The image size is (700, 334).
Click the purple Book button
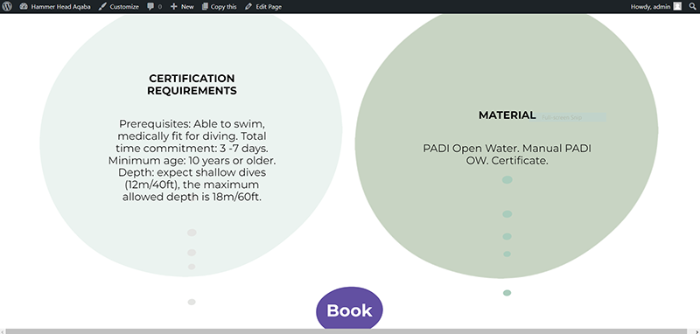coord(349,309)
